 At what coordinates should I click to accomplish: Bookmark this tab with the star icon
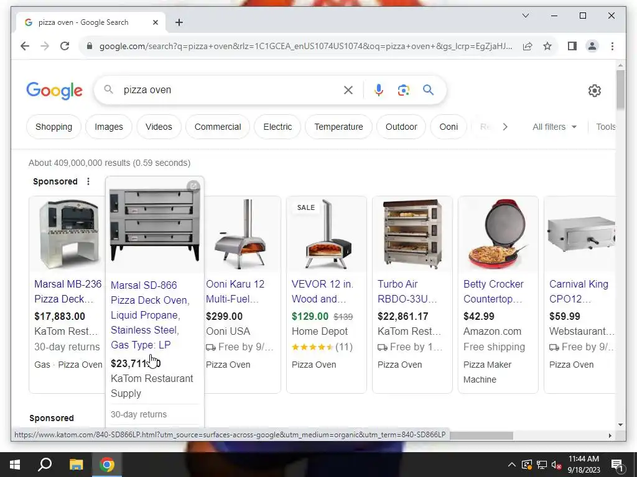pos(547,46)
